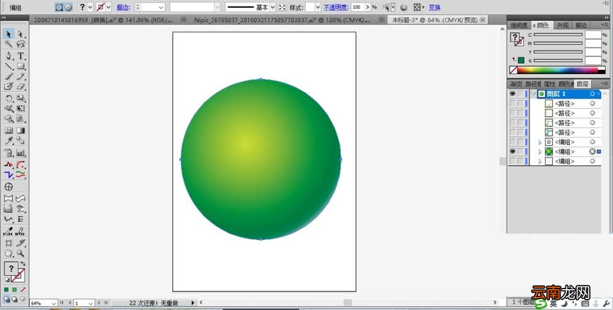Select the Pencil tool
The width and height of the screenshot is (613, 310).
coord(21,77)
